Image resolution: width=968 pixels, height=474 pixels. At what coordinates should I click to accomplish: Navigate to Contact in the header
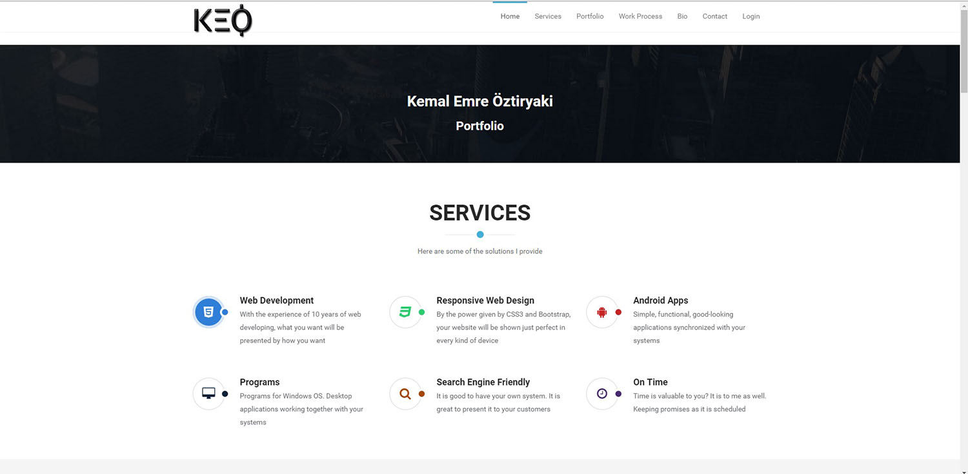[714, 17]
